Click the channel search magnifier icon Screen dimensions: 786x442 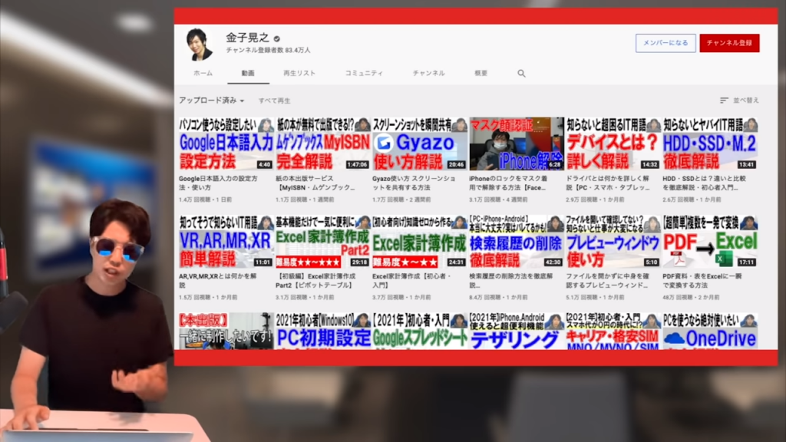click(x=521, y=73)
